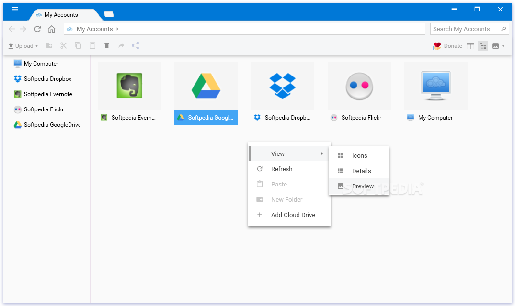Click the Share nodes icon
The image size is (515, 306).
(135, 45)
